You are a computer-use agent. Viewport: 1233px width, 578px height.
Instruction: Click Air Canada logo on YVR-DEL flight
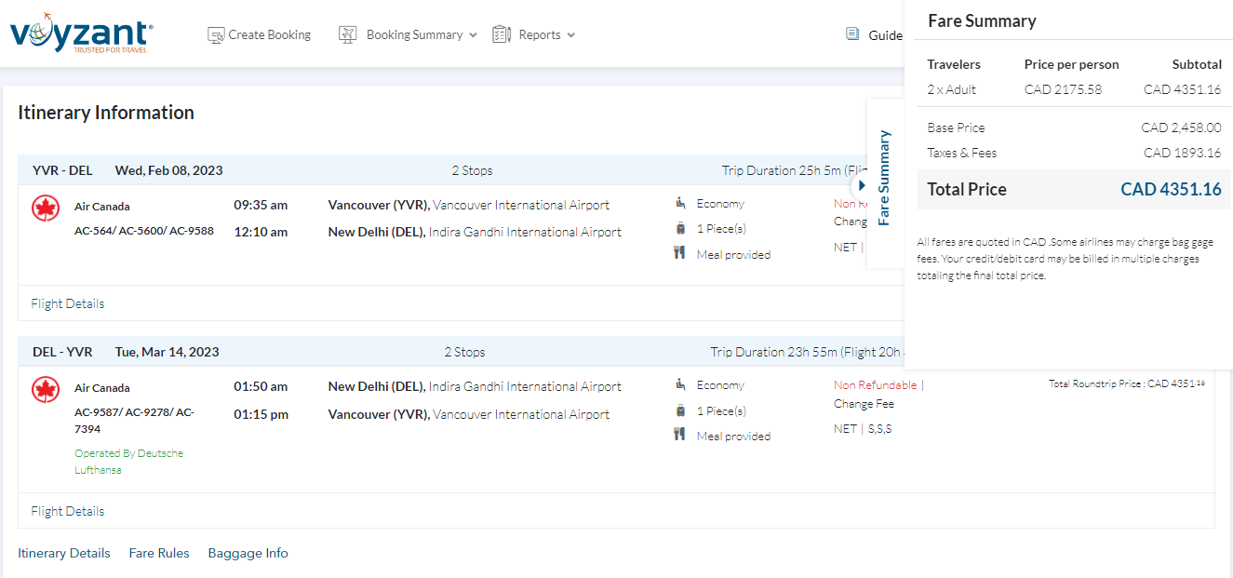(46, 208)
